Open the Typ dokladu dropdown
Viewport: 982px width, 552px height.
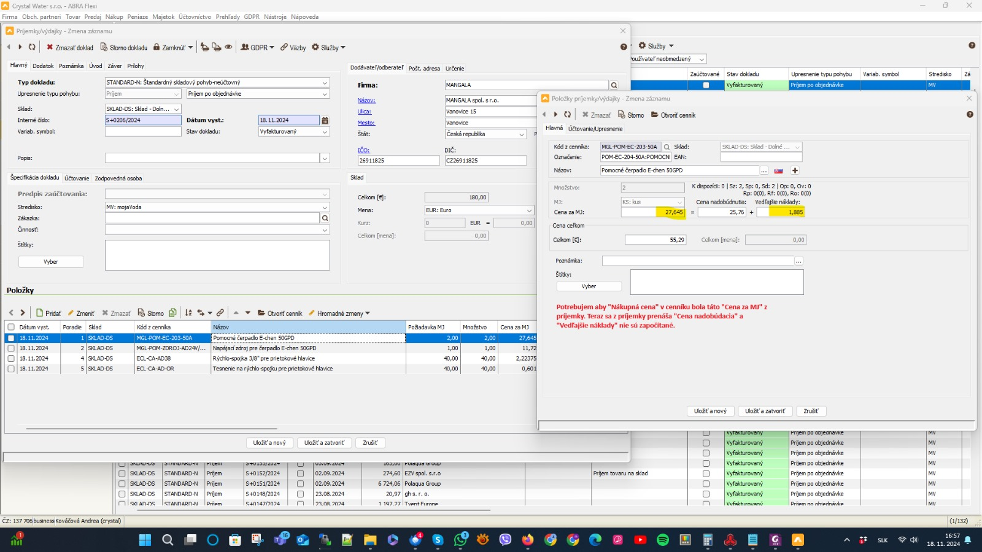[325, 82]
